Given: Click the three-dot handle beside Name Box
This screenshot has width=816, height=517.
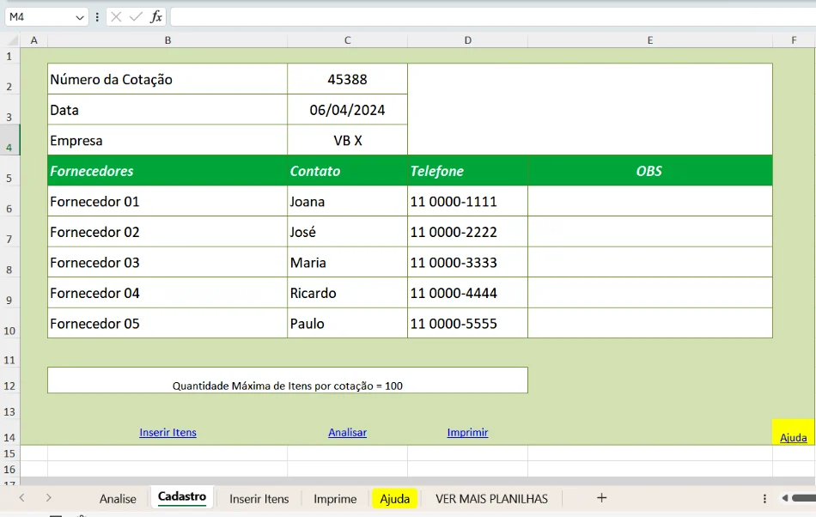Looking at the screenshot, I should (x=97, y=17).
